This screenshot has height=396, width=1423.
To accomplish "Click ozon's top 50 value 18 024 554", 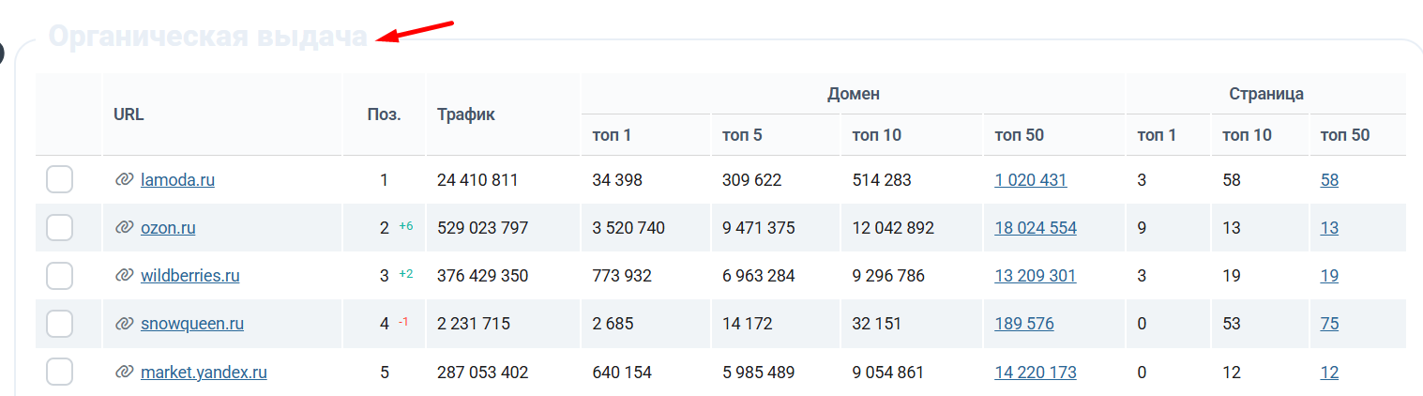I will click(x=1035, y=227).
